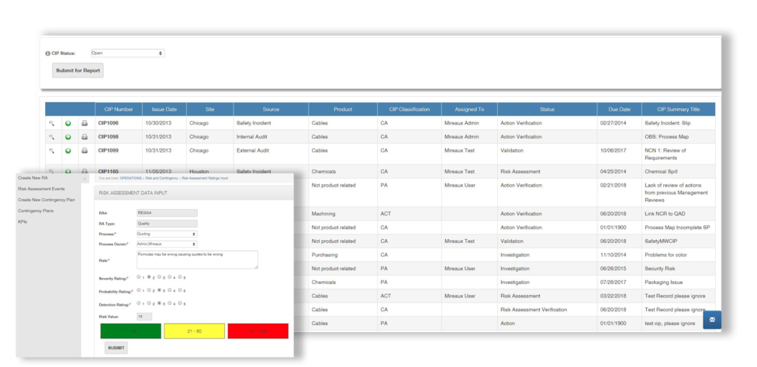Set Detection Rating to 3

[x=159, y=303]
